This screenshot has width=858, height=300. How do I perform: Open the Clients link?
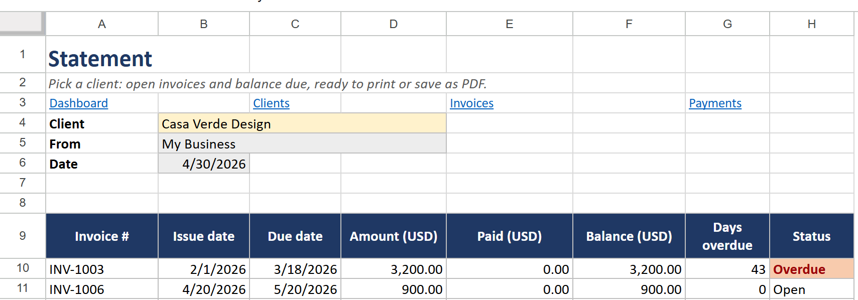(x=271, y=103)
